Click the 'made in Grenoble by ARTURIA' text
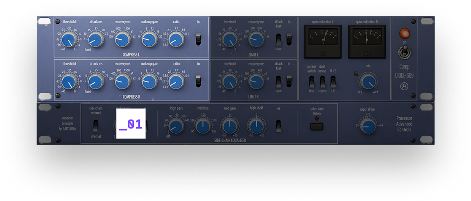471x201 pixels. click(67, 123)
